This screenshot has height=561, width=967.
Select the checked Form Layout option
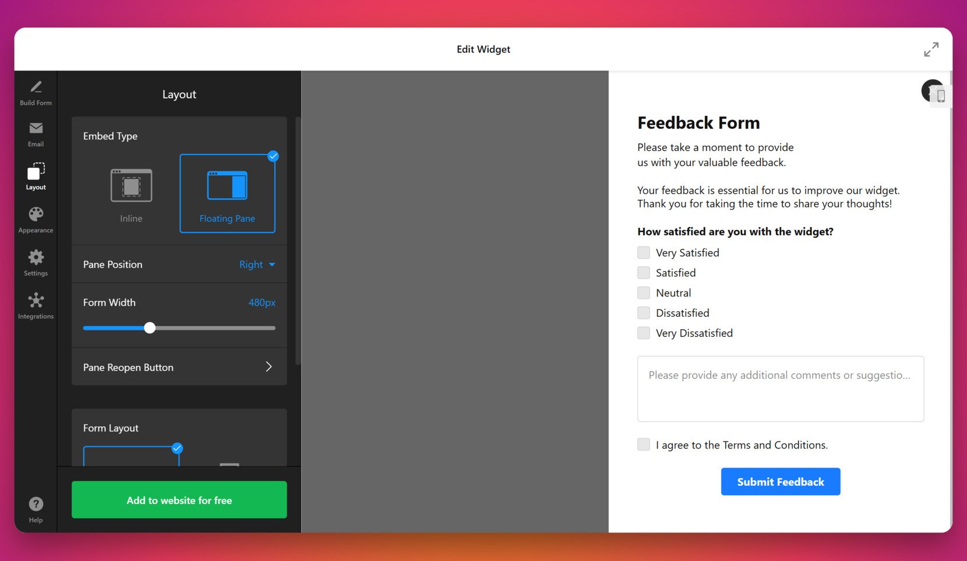[x=131, y=456]
